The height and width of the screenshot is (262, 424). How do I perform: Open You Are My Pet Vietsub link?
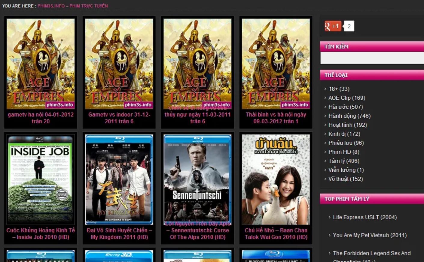point(370,235)
